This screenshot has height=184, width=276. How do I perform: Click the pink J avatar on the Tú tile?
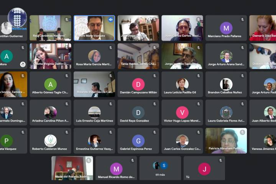click(204, 169)
